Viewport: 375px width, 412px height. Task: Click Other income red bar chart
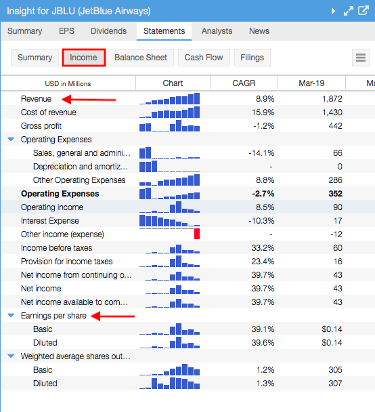pyautogui.click(x=197, y=234)
